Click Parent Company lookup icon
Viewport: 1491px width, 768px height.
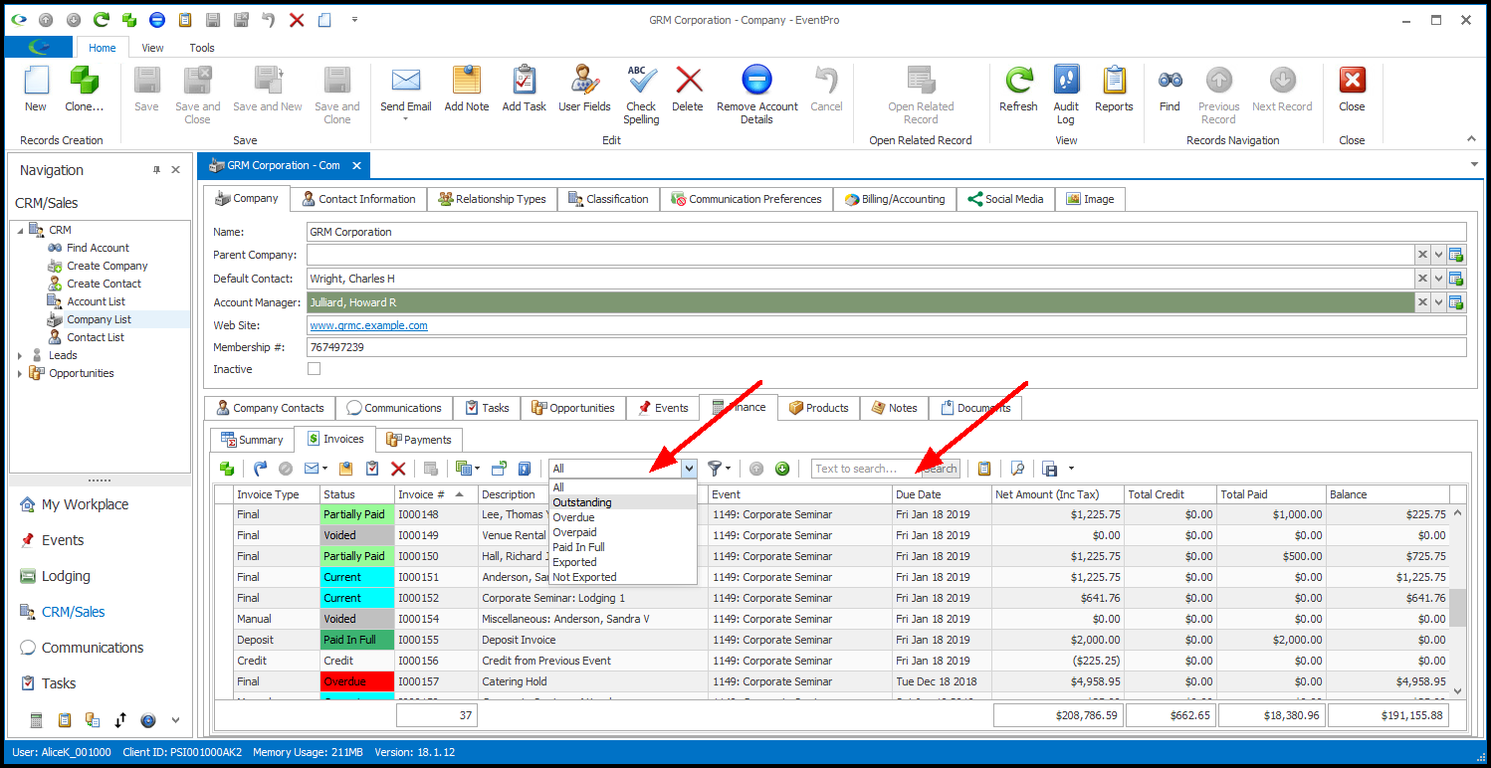pyautogui.click(x=1456, y=255)
